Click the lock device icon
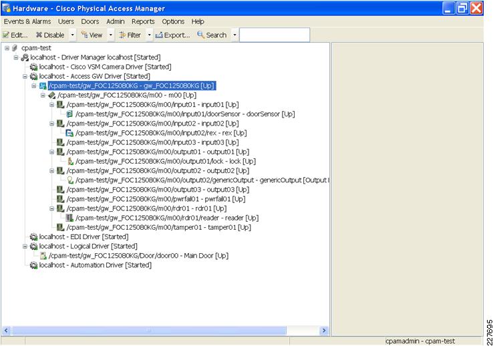The width and height of the screenshot is (493, 346). (x=70, y=161)
